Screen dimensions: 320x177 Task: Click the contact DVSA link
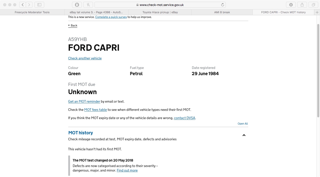[184, 118]
